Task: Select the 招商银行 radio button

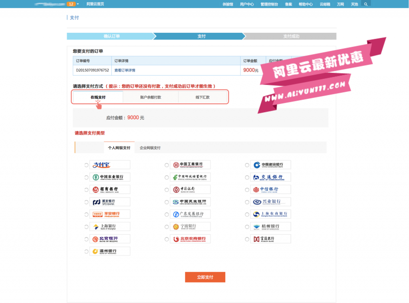Action: coord(86,190)
